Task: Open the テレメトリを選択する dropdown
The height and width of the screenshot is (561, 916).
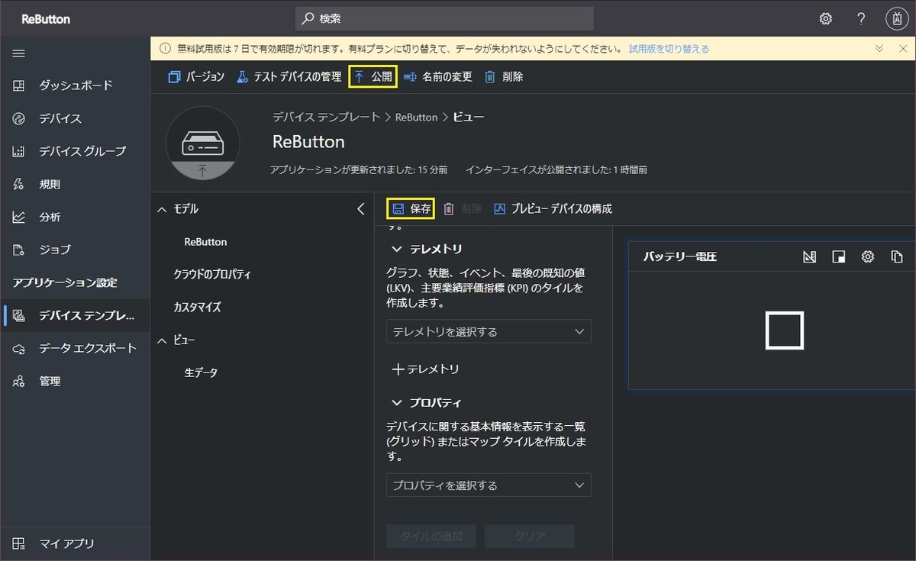Action: (x=489, y=331)
